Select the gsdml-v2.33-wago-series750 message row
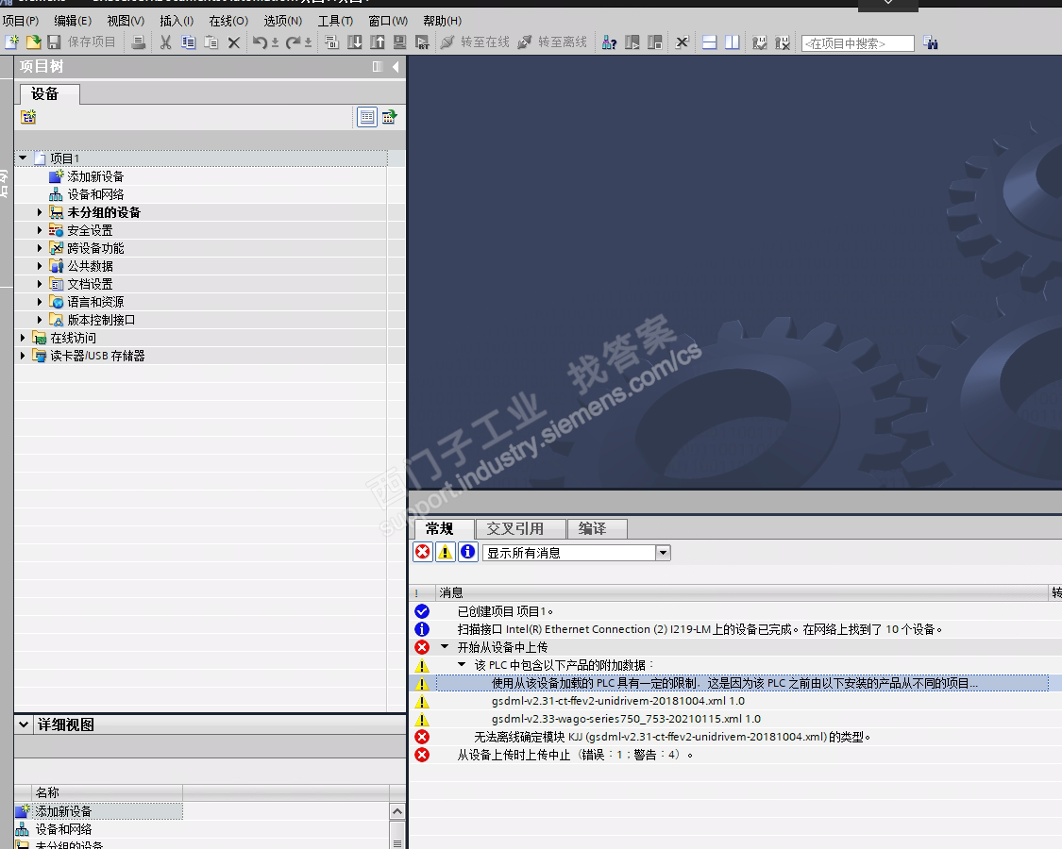Image resolution: width=1062 pixels, height=849 pixels. (x=729, y=719)
